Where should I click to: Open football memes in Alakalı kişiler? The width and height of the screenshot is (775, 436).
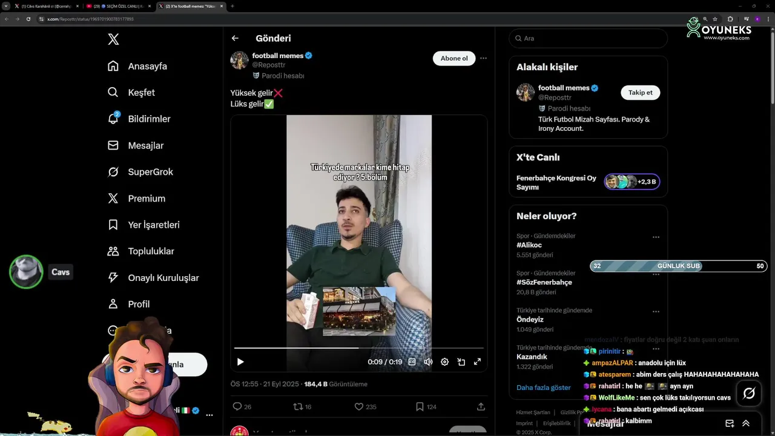(564, 88)
